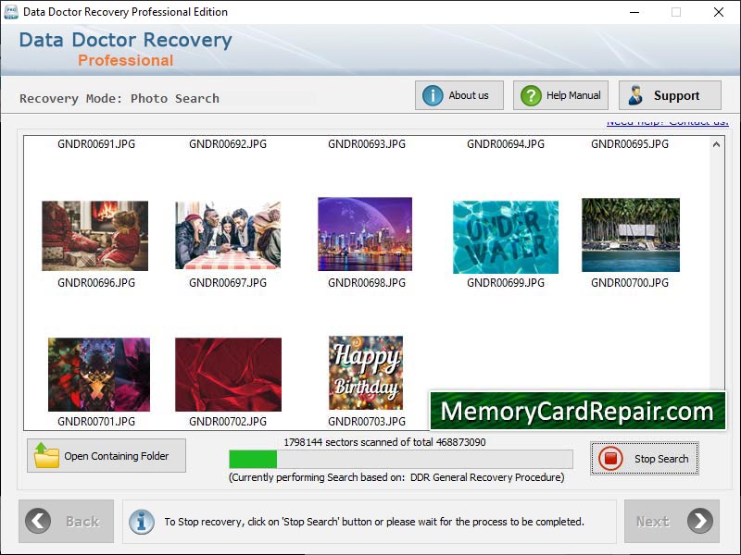Click the Back button
The height and width of the screenshot is (555, 741).
coord(66,521)
